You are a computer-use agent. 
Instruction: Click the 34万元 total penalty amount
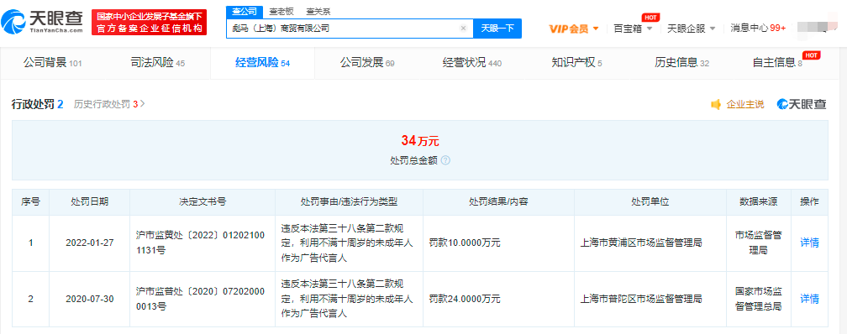pyautogui.click(x=420, y=141)
